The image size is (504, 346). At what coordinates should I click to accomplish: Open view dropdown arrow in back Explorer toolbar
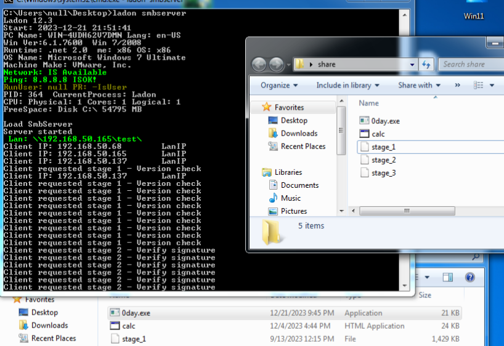427,277
